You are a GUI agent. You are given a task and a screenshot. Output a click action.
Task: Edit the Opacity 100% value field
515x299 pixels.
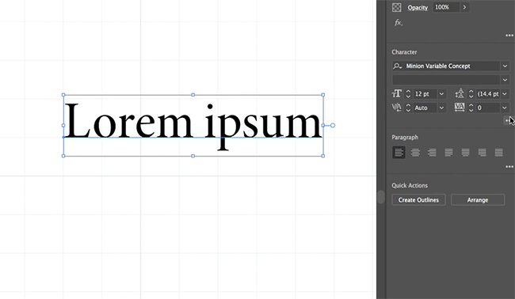pos(446,7)
